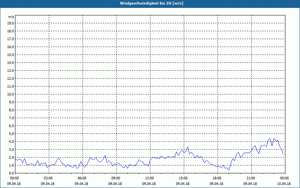Click the 4,0 y-axis value
Viewport: 300px width, 188px height.
tap(11, 142)
